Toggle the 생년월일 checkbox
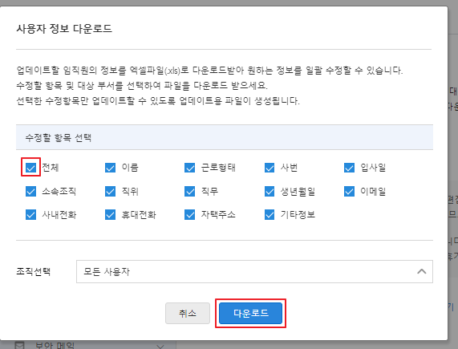This screenshot has width=458, height=349. [x=270, y=191]
